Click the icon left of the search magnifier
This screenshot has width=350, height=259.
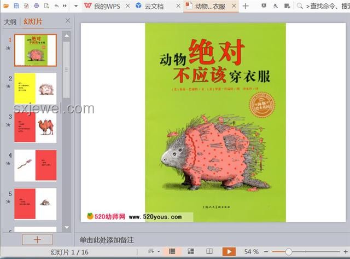coord(287,6)
